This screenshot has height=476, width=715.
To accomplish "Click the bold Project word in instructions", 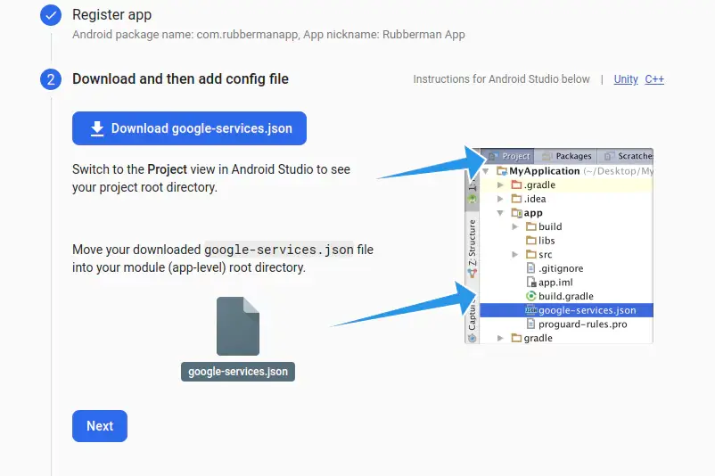I will pos(167,169).
